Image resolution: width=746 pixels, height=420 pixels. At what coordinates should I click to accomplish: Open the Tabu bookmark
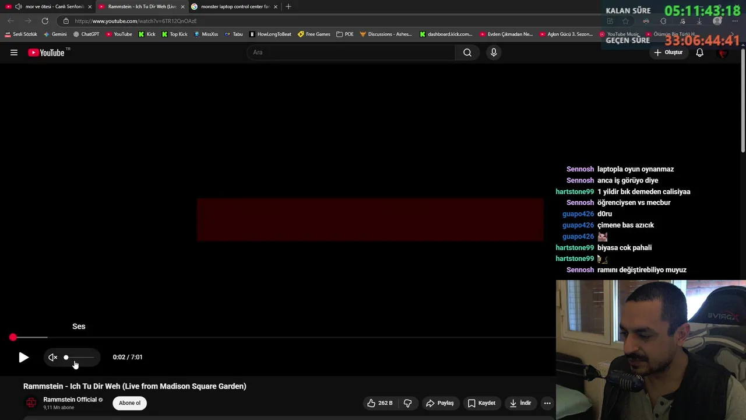coord(234,34)
